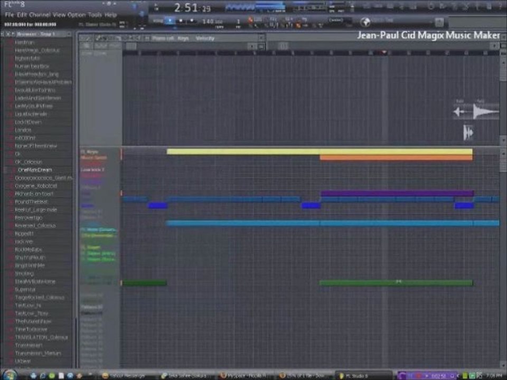The width and height of the screenshot is (507, 380).
Task: Open the Tools menu
Action: (x=95, y=15)
